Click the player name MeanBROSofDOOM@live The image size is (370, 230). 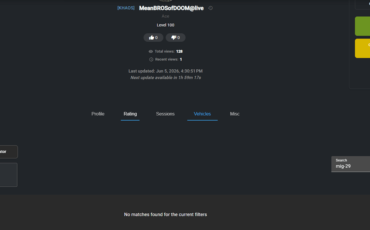(171, 8)
